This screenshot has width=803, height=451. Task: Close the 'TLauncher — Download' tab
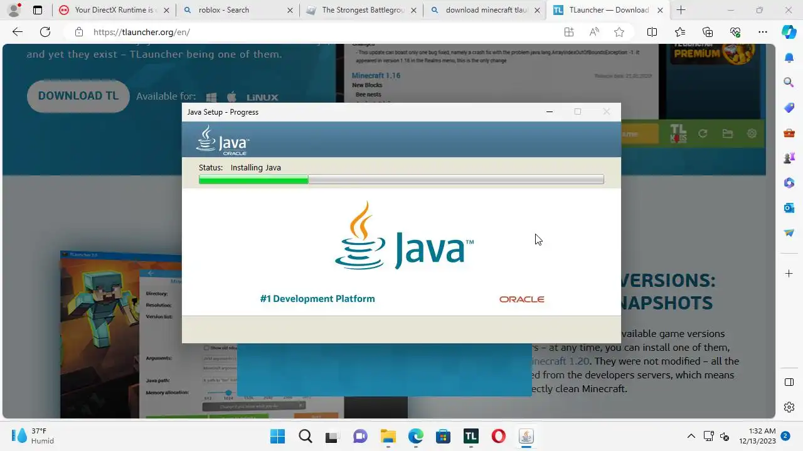(660, 10)
